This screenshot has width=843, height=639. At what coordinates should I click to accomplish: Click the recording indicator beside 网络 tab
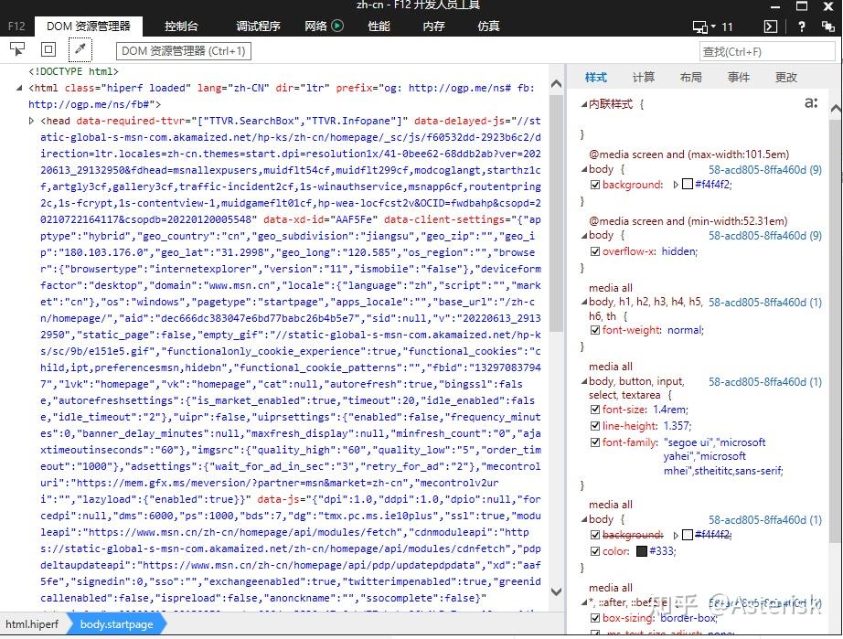pos(337,27)
